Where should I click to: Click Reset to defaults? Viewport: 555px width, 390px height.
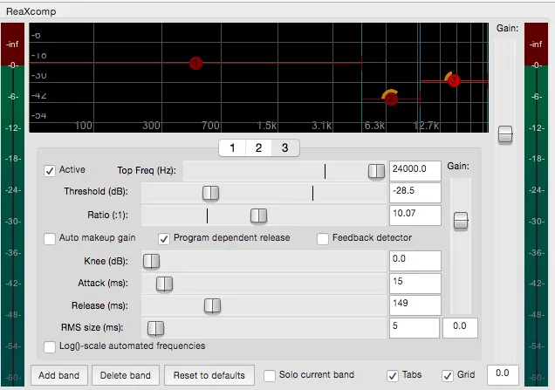(209, 375)
